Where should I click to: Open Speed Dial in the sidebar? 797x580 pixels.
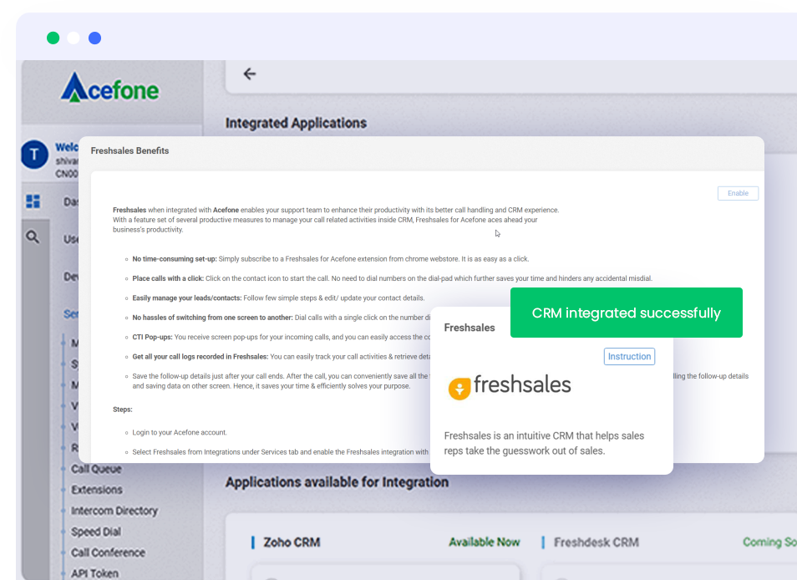[x=96, y=532]
